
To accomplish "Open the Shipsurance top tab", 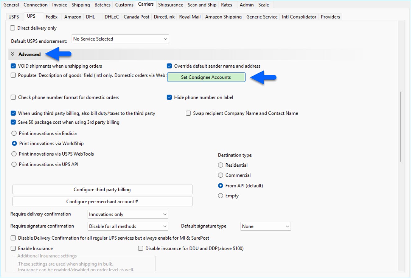I will coord(171,5).
